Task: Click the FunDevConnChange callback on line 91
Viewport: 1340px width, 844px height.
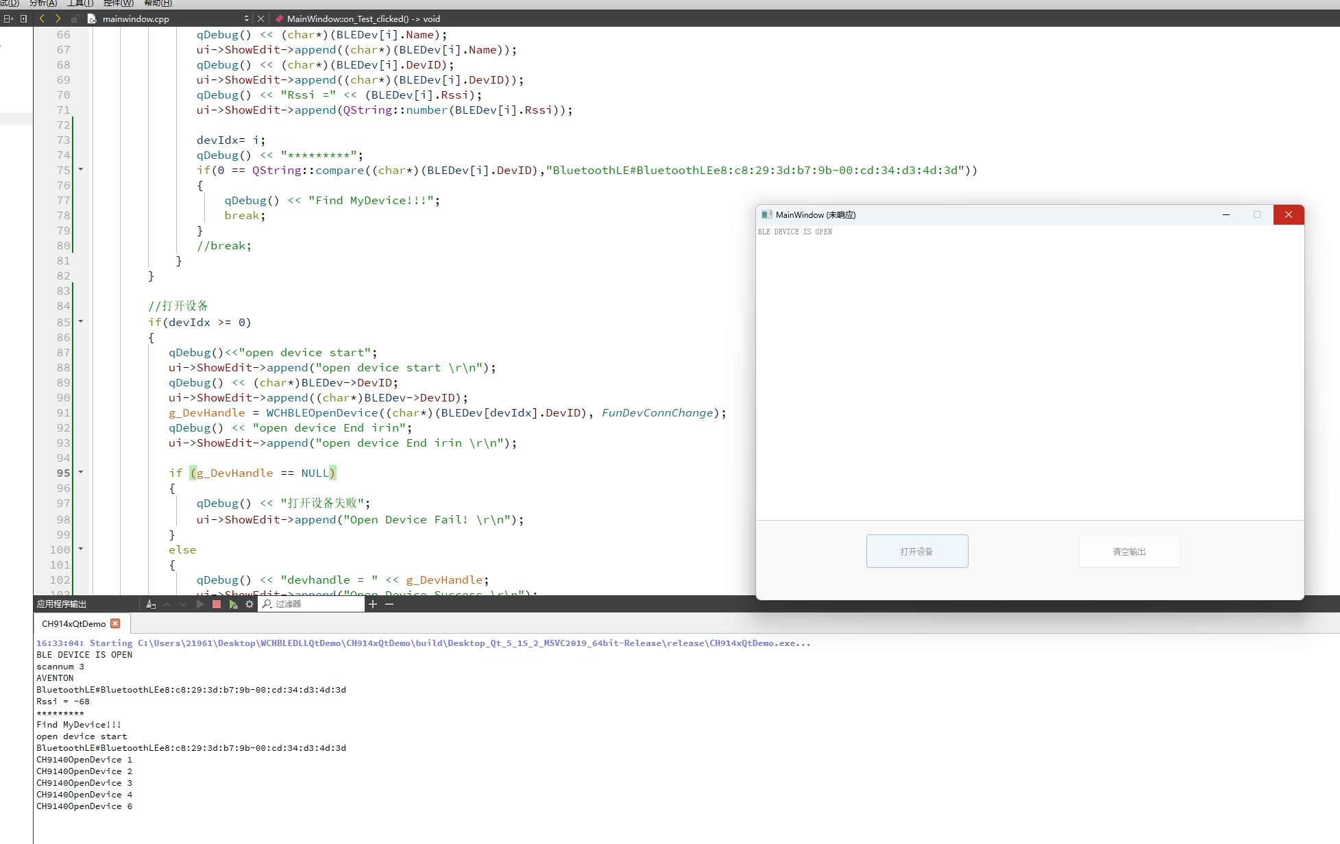Action: coord(657,413)
